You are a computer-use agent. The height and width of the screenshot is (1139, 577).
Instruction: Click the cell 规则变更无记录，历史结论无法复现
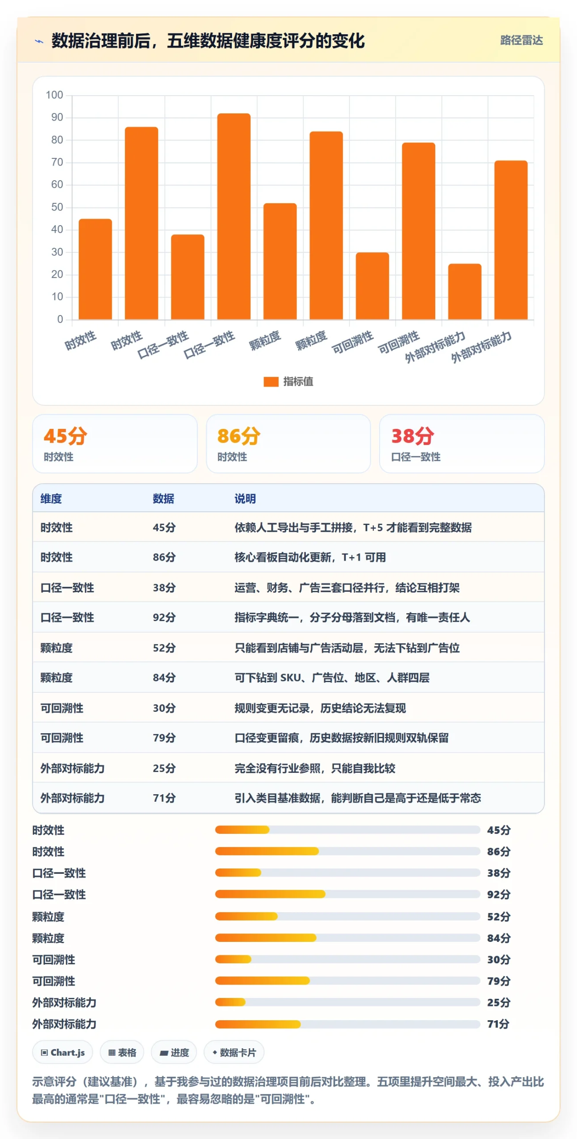coord(320,708)
